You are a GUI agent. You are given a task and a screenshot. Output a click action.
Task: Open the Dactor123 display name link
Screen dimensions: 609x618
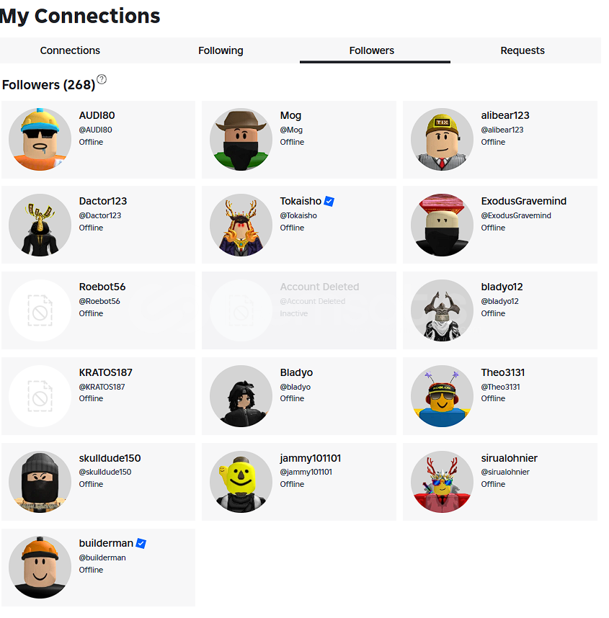(x=103, y=201)
